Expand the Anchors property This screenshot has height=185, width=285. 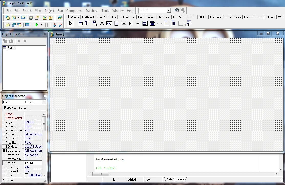pos(4,134)
